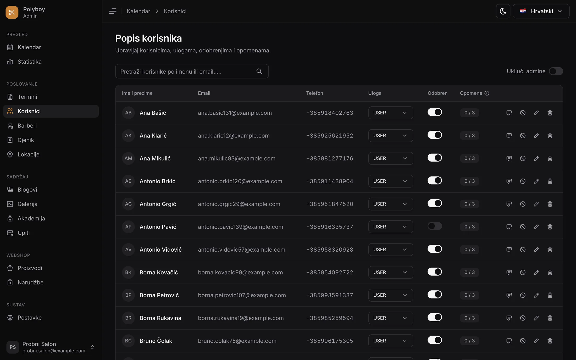The image size is (576, 360).
Task: Open Barberi in the sidebar
Action: [51, 126]
